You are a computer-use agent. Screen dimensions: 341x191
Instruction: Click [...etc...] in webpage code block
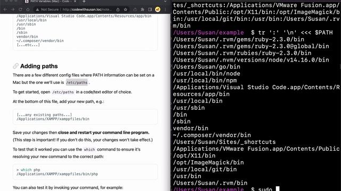(x=28, y=45)
